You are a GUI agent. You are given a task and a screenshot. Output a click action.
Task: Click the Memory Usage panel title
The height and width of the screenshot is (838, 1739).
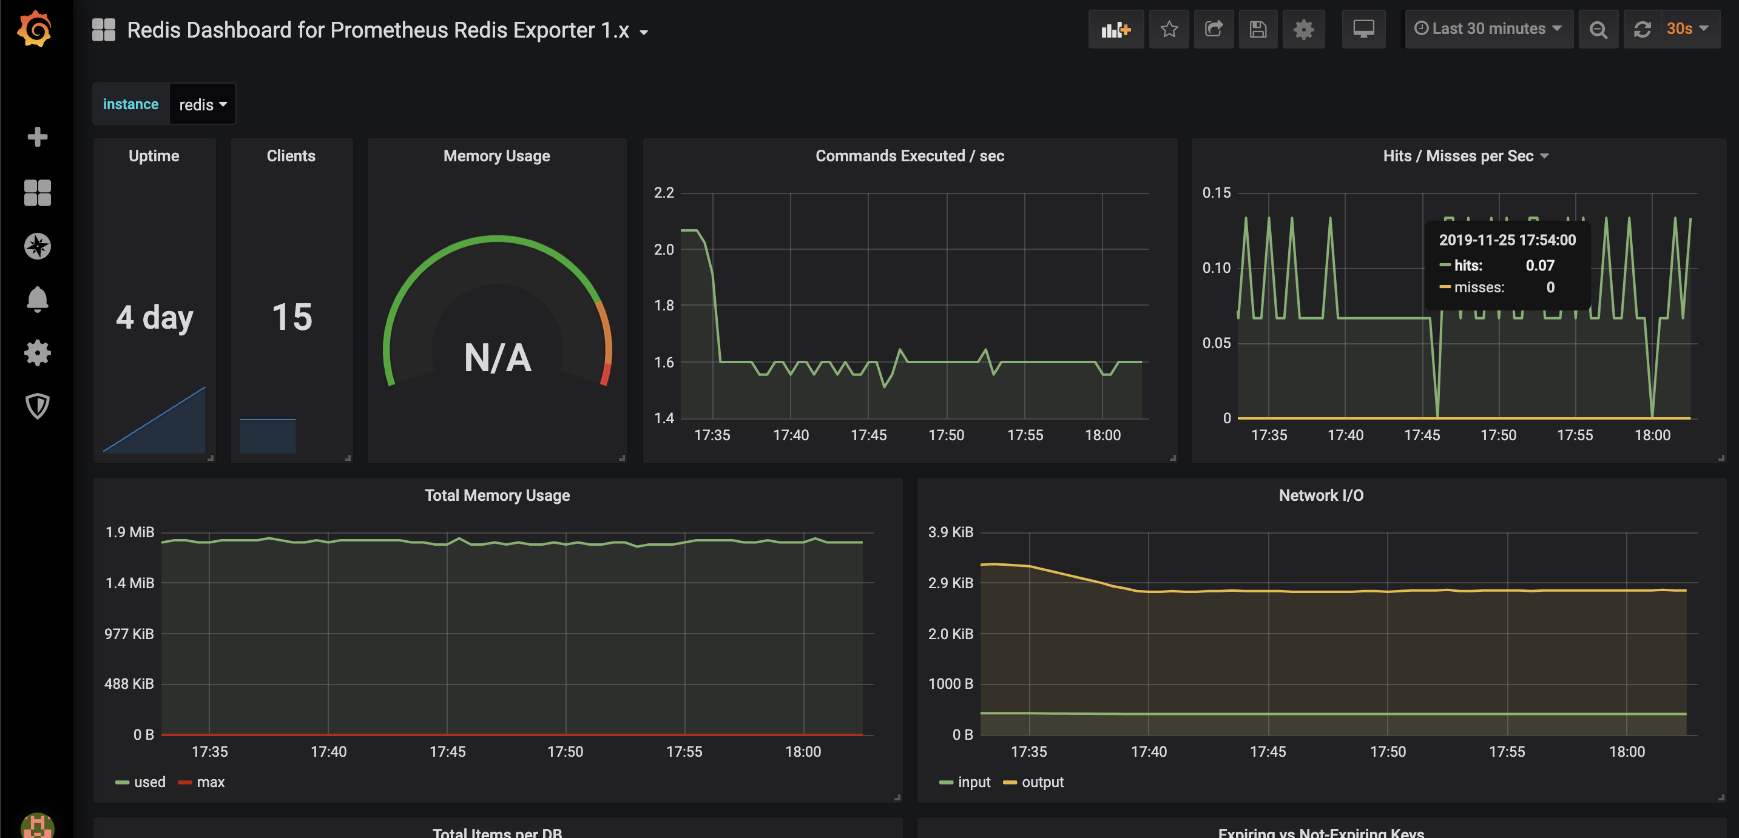point(497,156)
